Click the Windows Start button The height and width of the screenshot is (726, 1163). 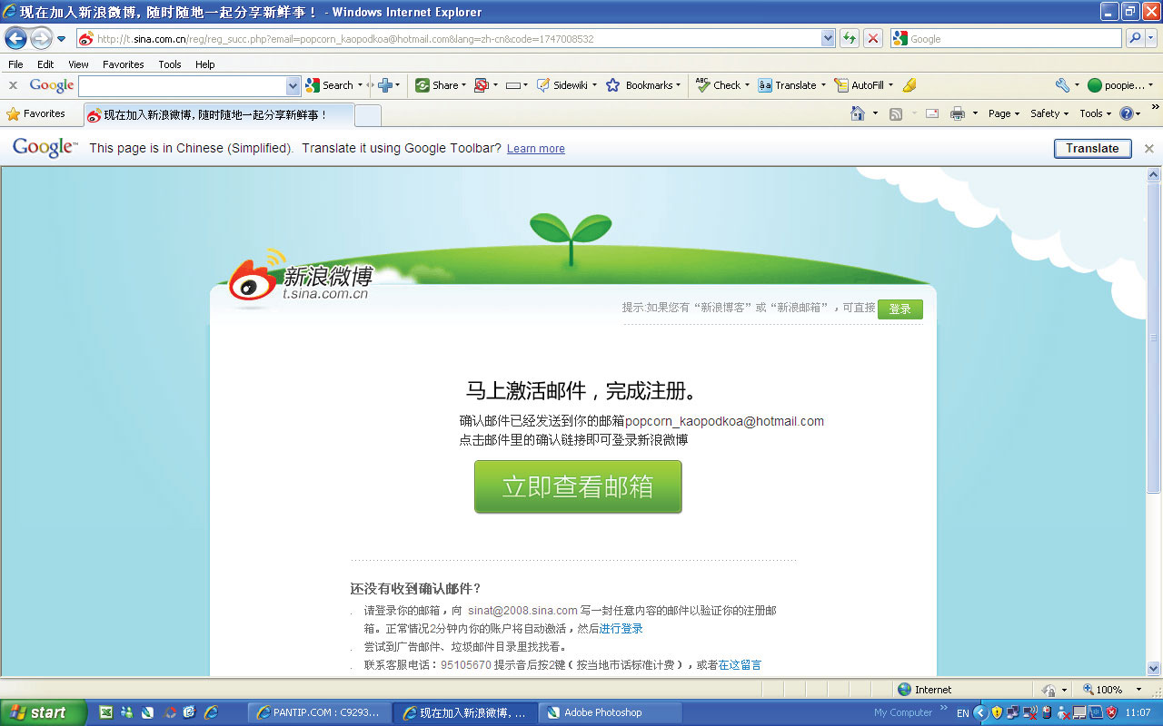point(43,712)
